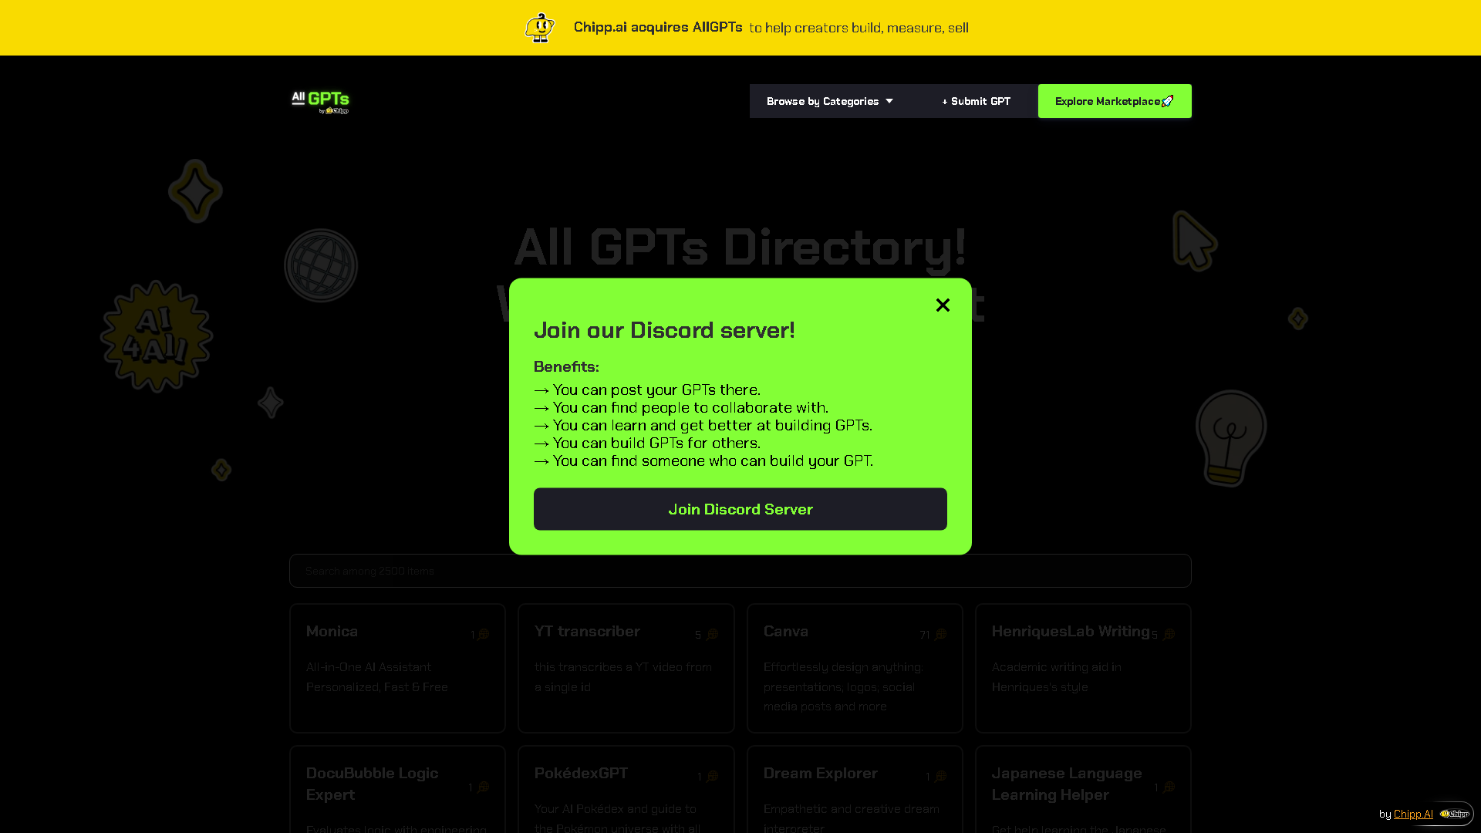Open the Dream Explorer card
The image size is (1481, 833).
pyautogui.click(x=855, y=789)
